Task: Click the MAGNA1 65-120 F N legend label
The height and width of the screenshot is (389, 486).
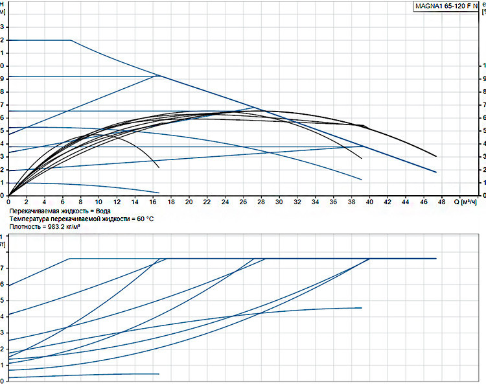Action: coord(446,6)
